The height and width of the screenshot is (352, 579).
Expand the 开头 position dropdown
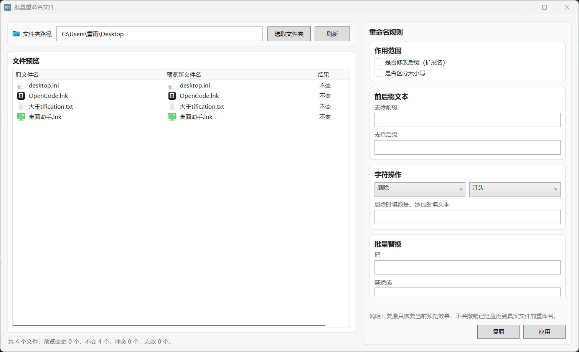[x=515, y=189]
